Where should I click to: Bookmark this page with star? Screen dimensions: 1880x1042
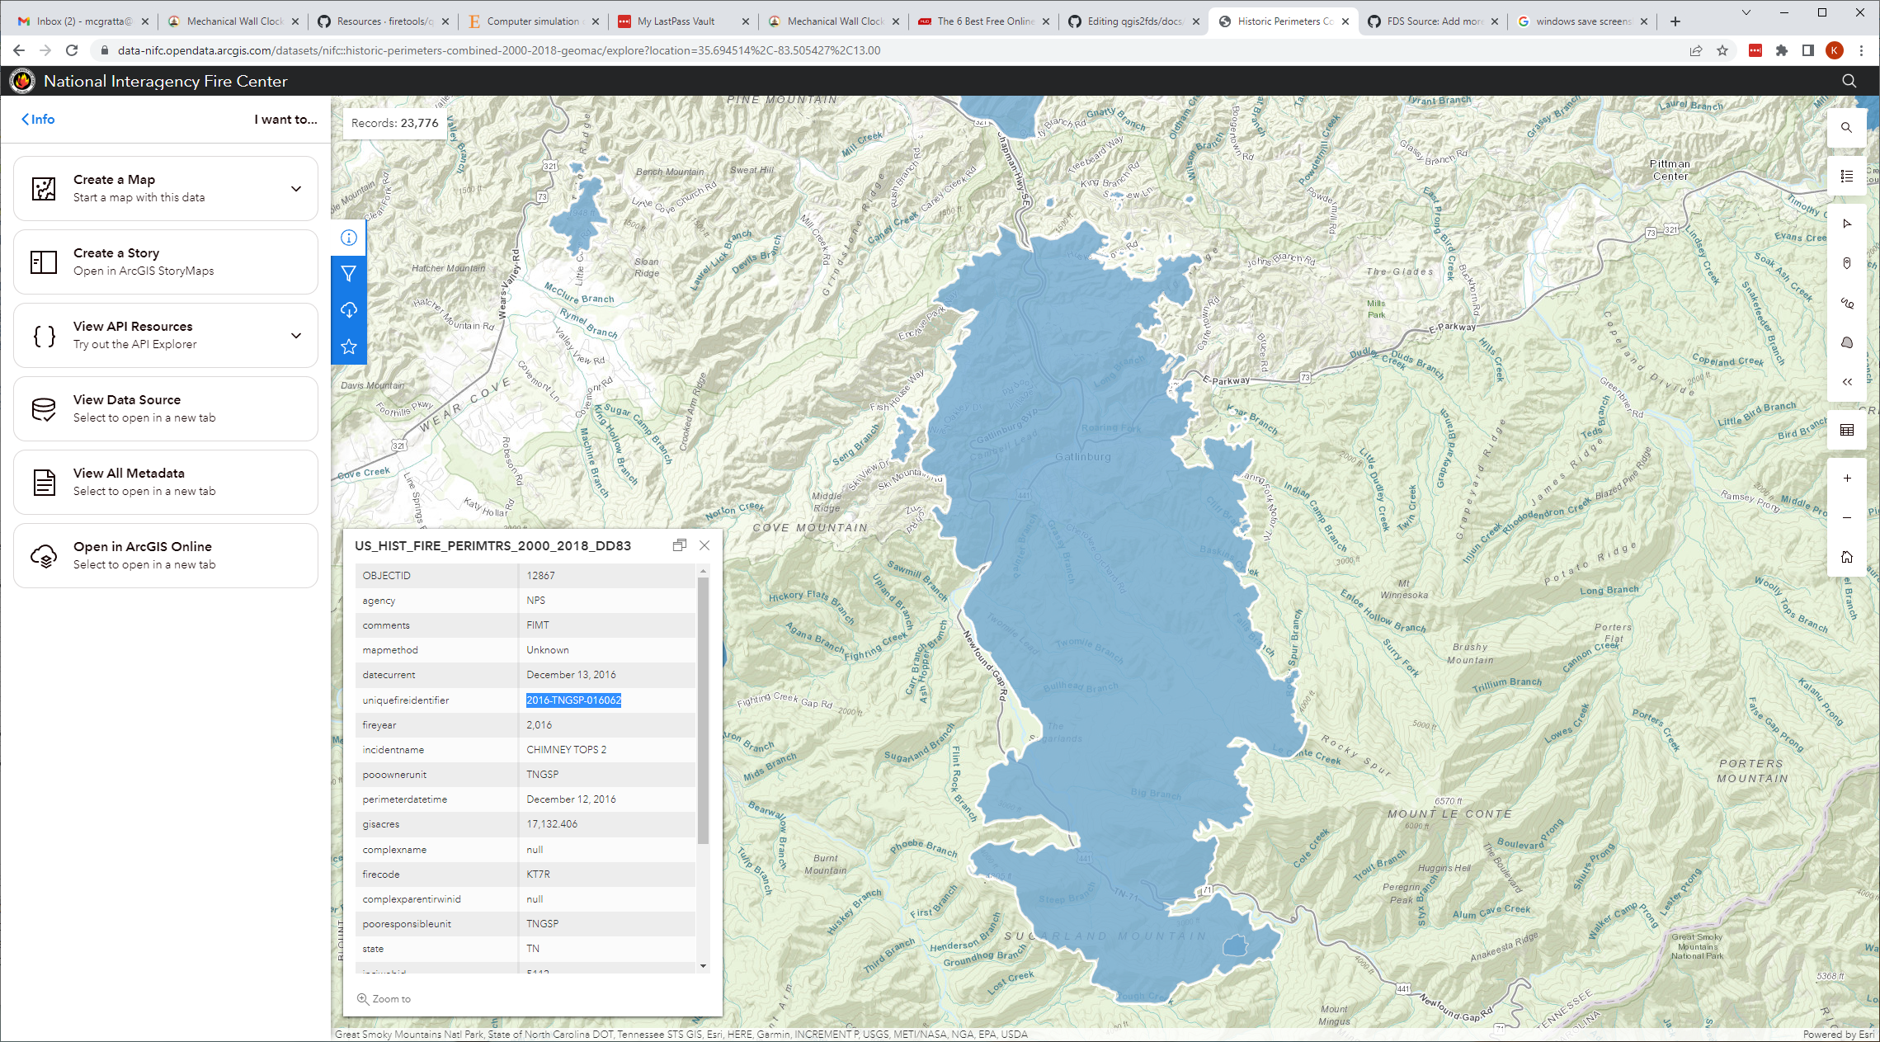tap(1722, 50)
